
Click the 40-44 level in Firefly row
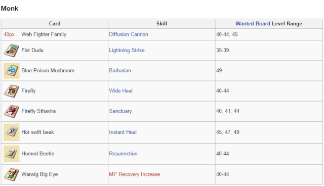(x=269, y=91)
